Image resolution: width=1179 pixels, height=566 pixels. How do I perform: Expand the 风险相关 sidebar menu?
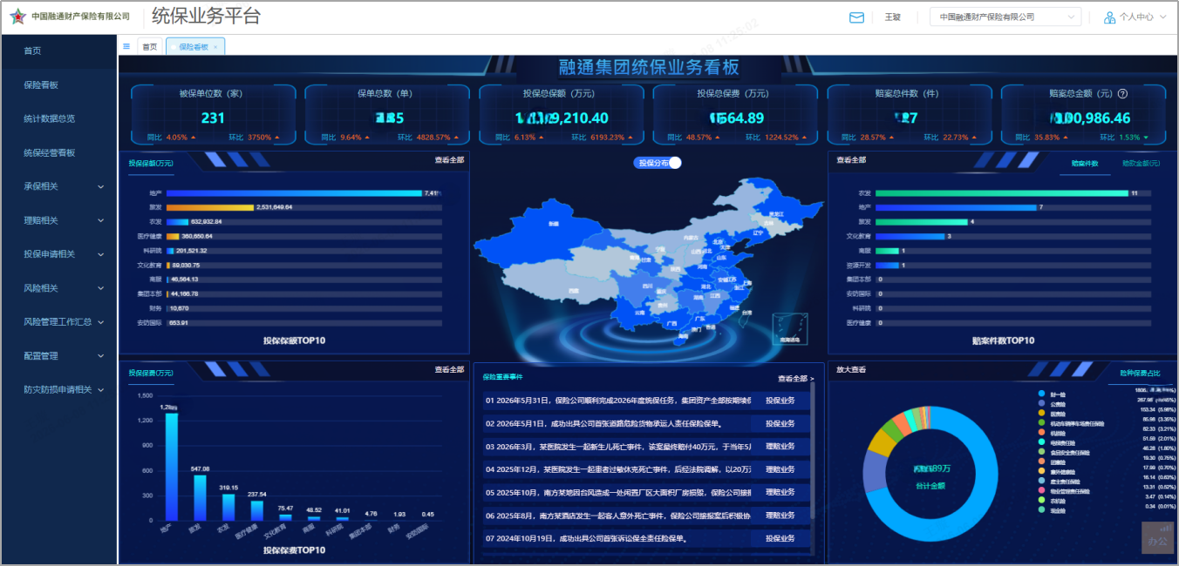tap(58, 288)
